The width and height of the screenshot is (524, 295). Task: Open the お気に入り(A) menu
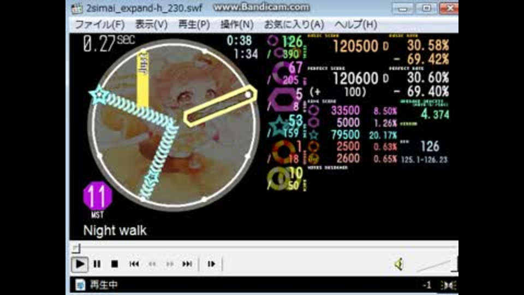tap(294, 25)
